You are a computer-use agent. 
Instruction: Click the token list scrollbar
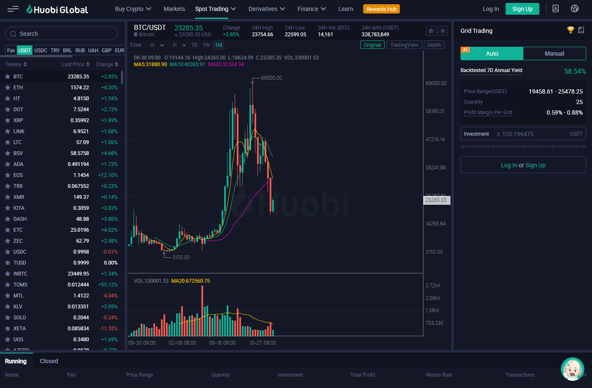122,78
